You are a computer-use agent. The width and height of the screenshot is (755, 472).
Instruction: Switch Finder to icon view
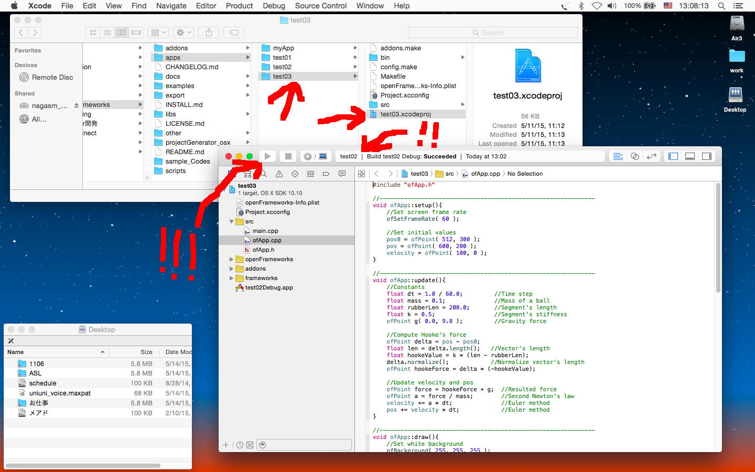pos(93,33)
